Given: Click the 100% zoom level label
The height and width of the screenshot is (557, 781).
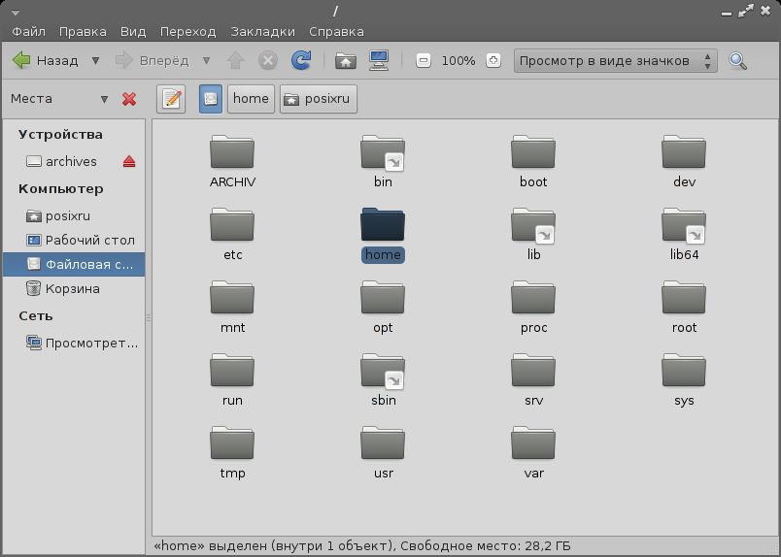Looking at the screenshot, I should pos(458,61).
